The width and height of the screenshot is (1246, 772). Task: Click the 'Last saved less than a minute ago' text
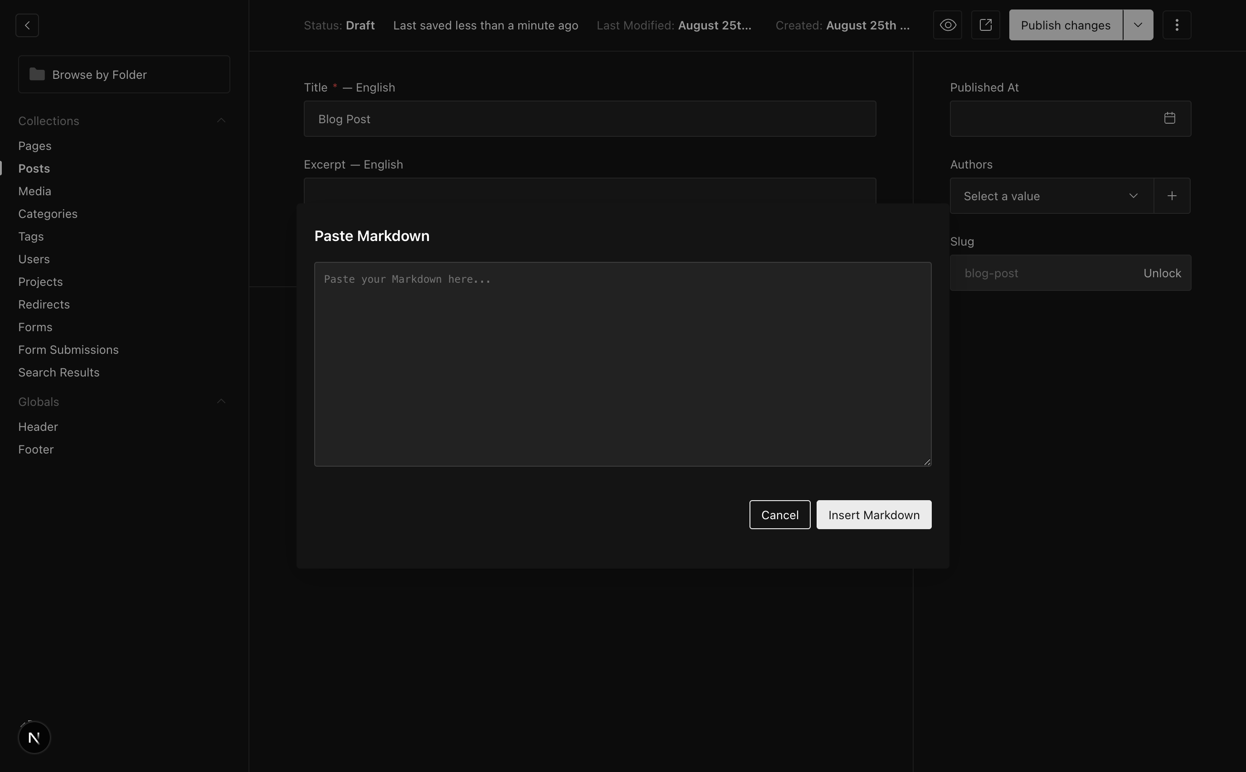pyautogui.click(x=485, y=25)
